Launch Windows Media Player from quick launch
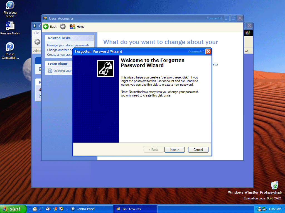Screen dimensions: 285x213 coord(62,209)
